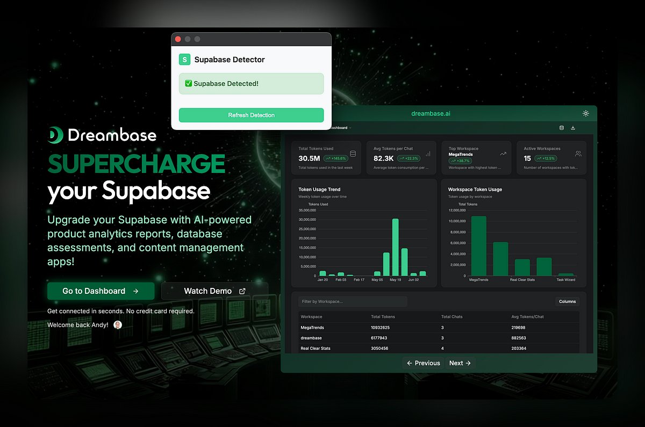Screen dimensions: 645x427
Task: Click the MegaTrends name on Top Workspace card
Action: [x=461, y=154]
